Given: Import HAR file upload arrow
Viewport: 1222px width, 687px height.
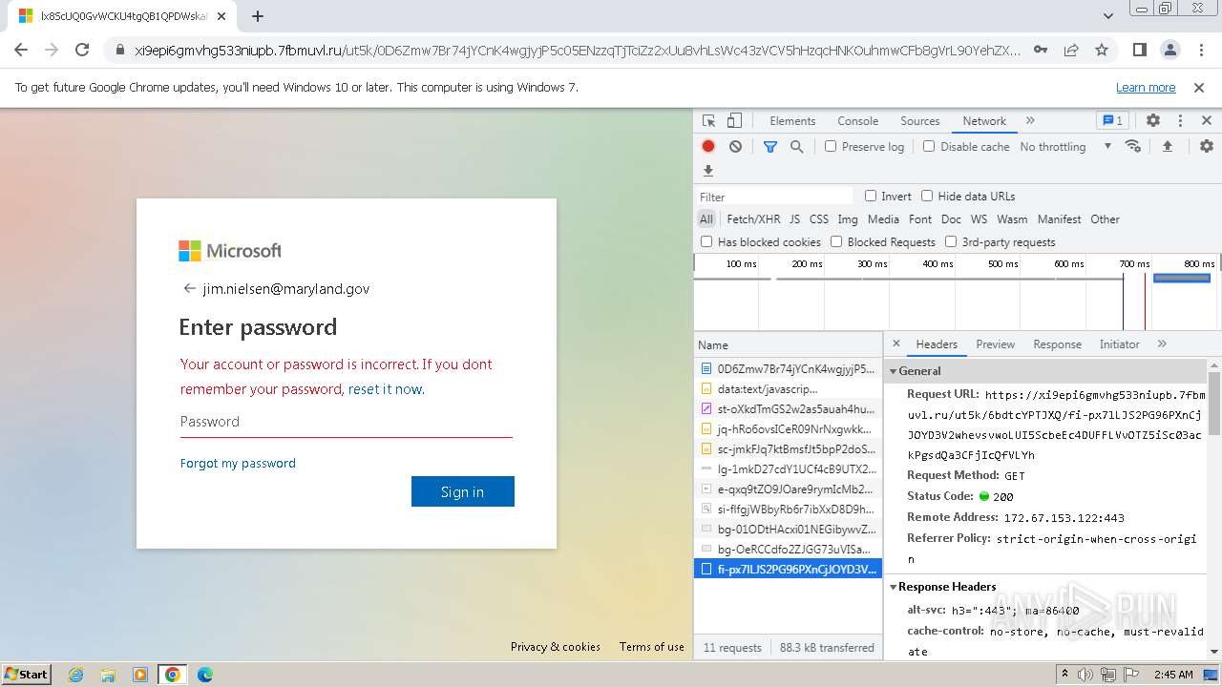Looking at the screenshot, I should 1167,146.
